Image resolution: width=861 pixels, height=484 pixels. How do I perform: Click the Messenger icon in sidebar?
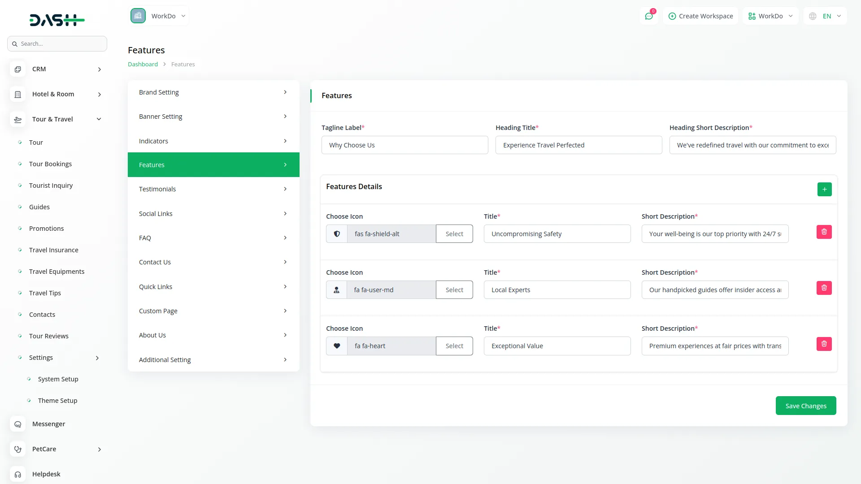[x=18, y=424]
